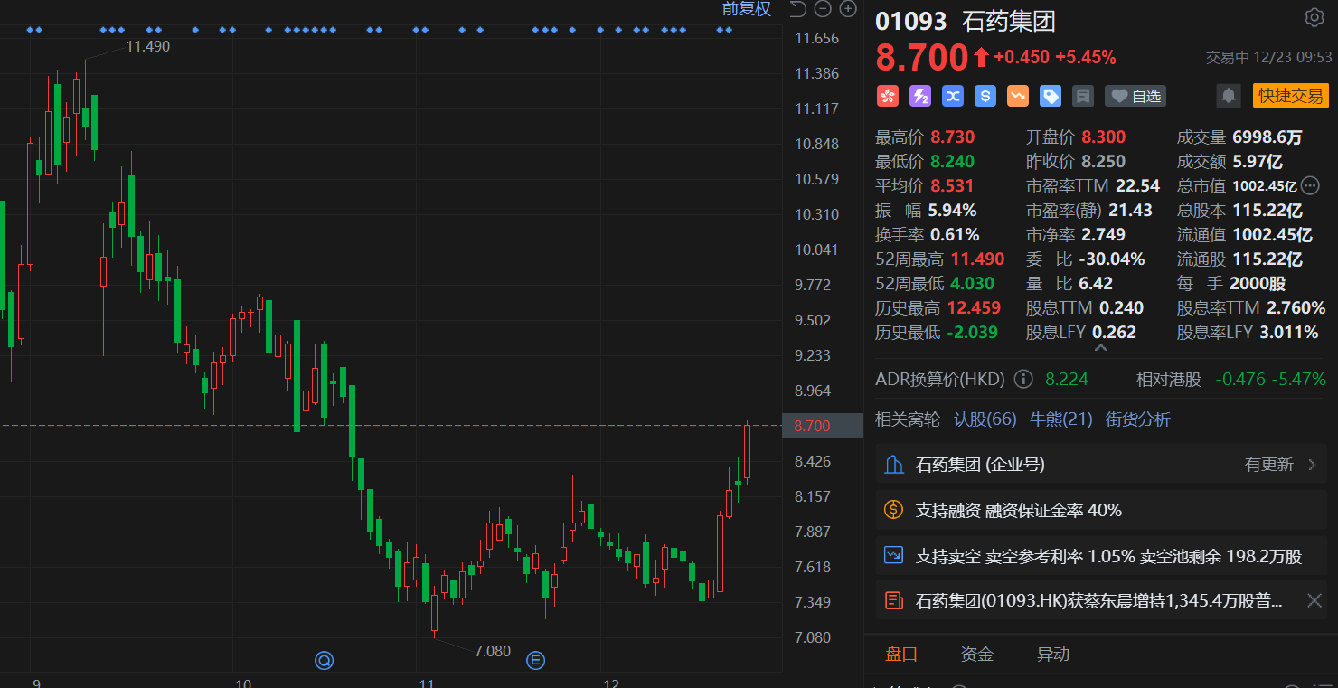Click the blue price tag icon
Screen dimensions: 1338x688
[1050, 96]
